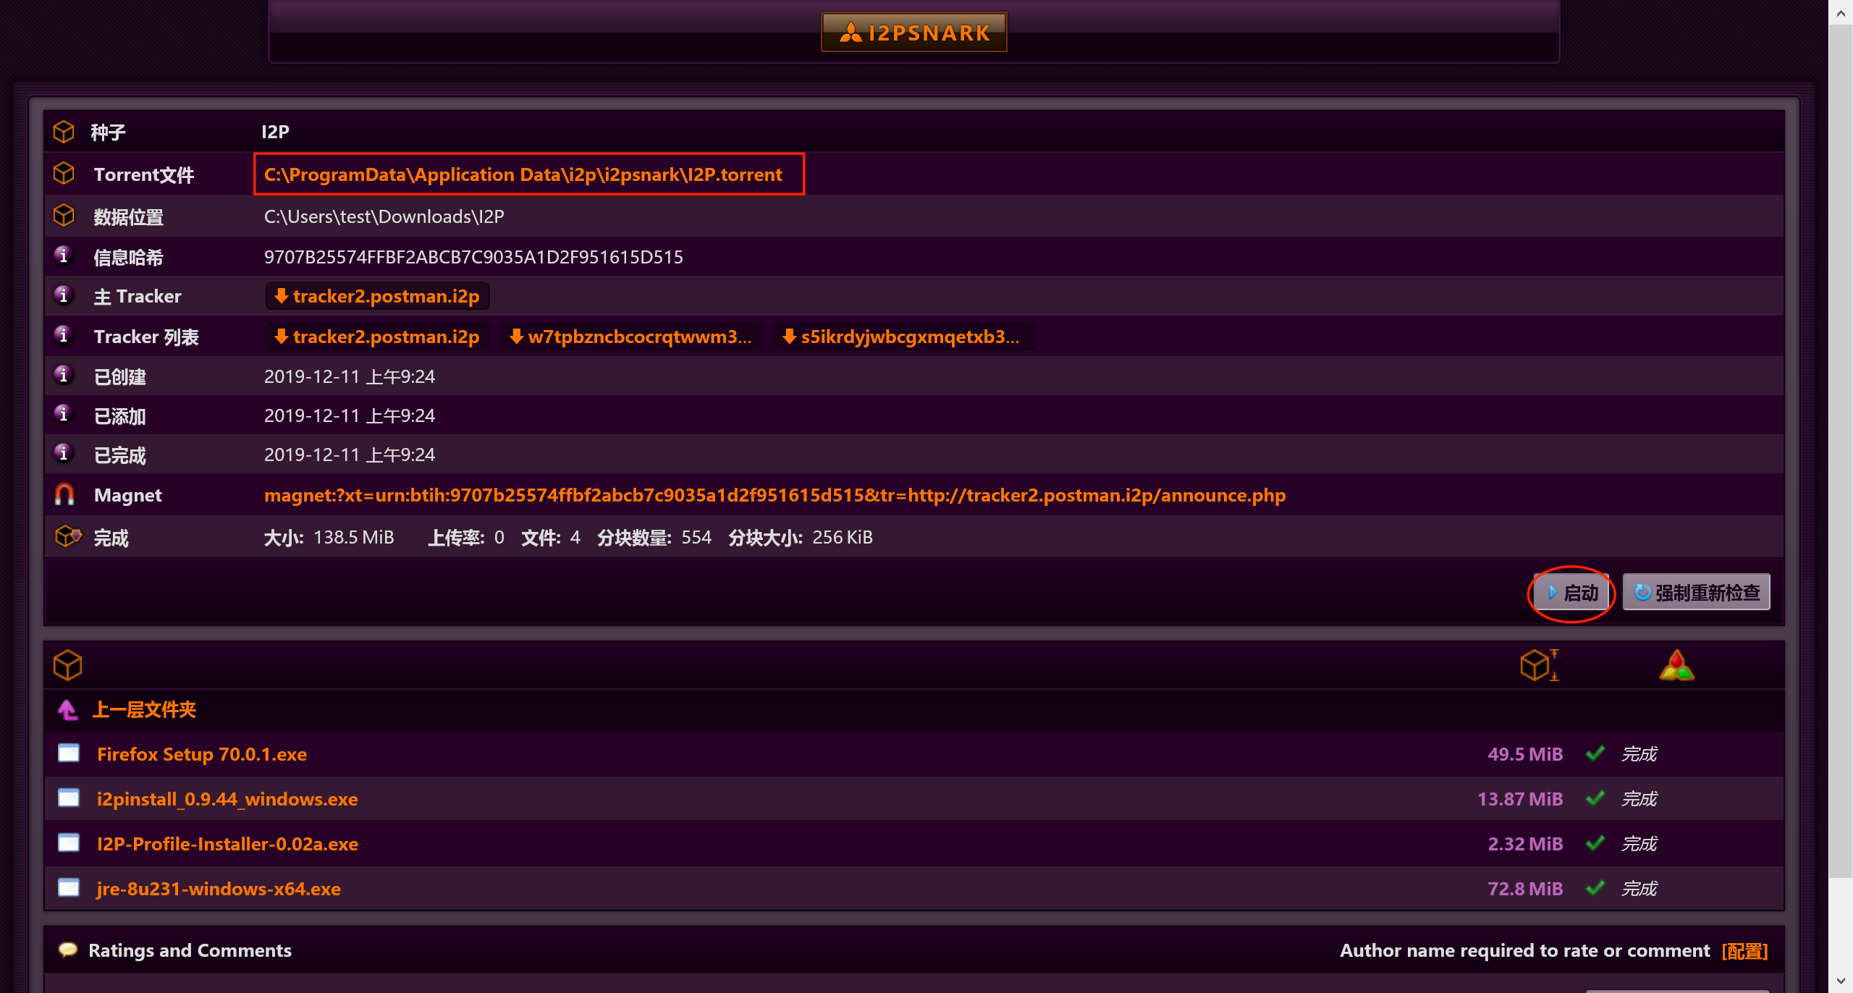Click the colored priority status icon

(1676, 665)
